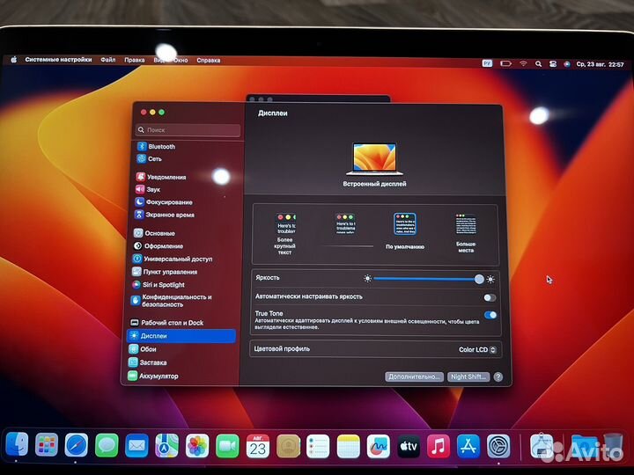Choose Больше места resolution option
Image resolution: width=634 pixels, height=475 pixels.
tap(466, 233)
